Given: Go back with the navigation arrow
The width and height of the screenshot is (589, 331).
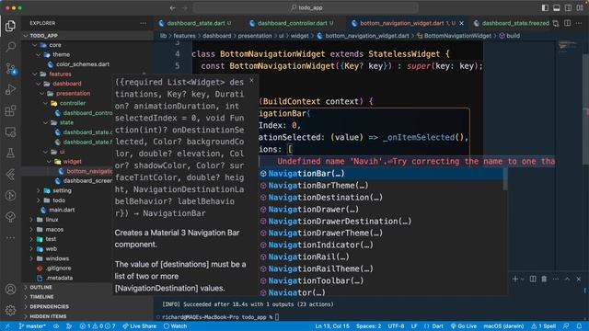Looking at the screenshot, I should [x=172, y=7].
